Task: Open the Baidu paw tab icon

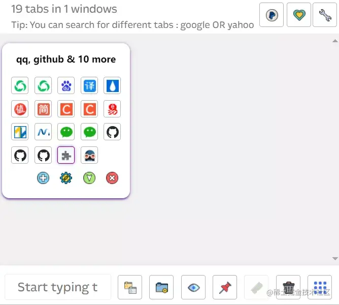Action: 66,86
